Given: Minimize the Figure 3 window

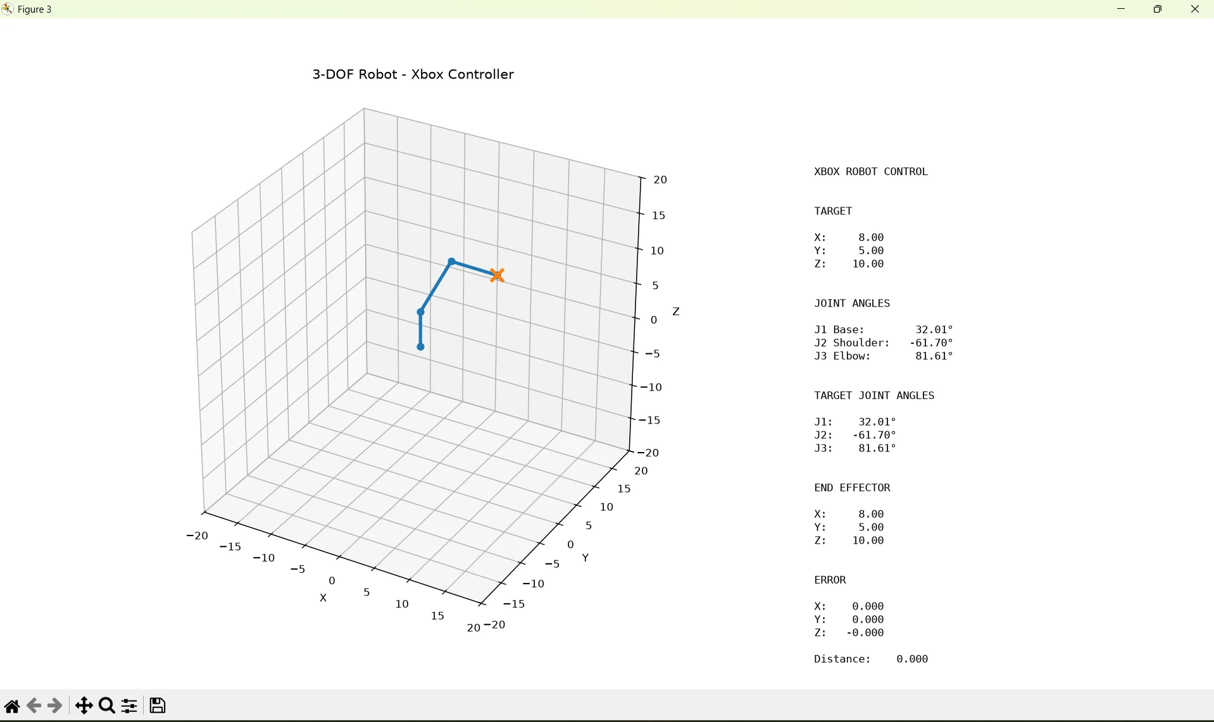Looking at the screenshot, I should (1121, 9).
